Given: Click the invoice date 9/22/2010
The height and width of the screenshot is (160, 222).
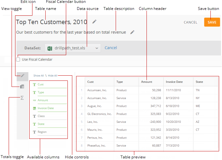Looking at the screenshot, I should 173,114.
